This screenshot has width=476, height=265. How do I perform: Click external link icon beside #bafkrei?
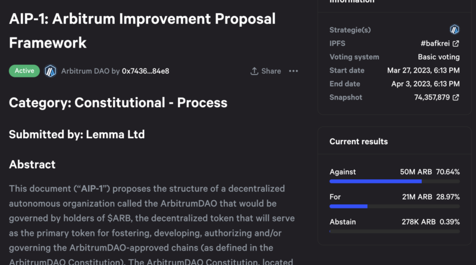(456, 43)
